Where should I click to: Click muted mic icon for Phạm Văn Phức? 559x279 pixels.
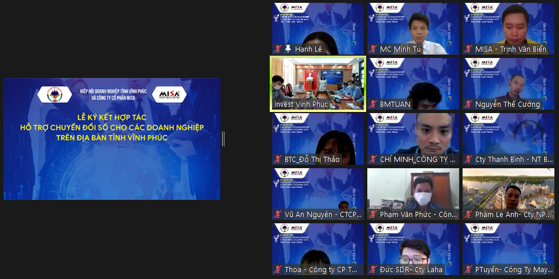point(373,215)
